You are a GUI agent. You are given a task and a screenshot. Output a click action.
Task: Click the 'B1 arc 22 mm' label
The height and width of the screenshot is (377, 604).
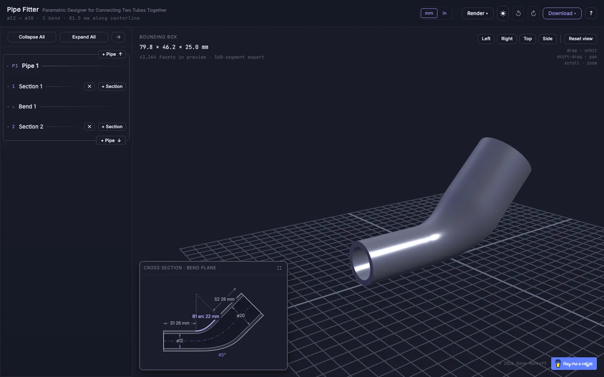[206, 316]
